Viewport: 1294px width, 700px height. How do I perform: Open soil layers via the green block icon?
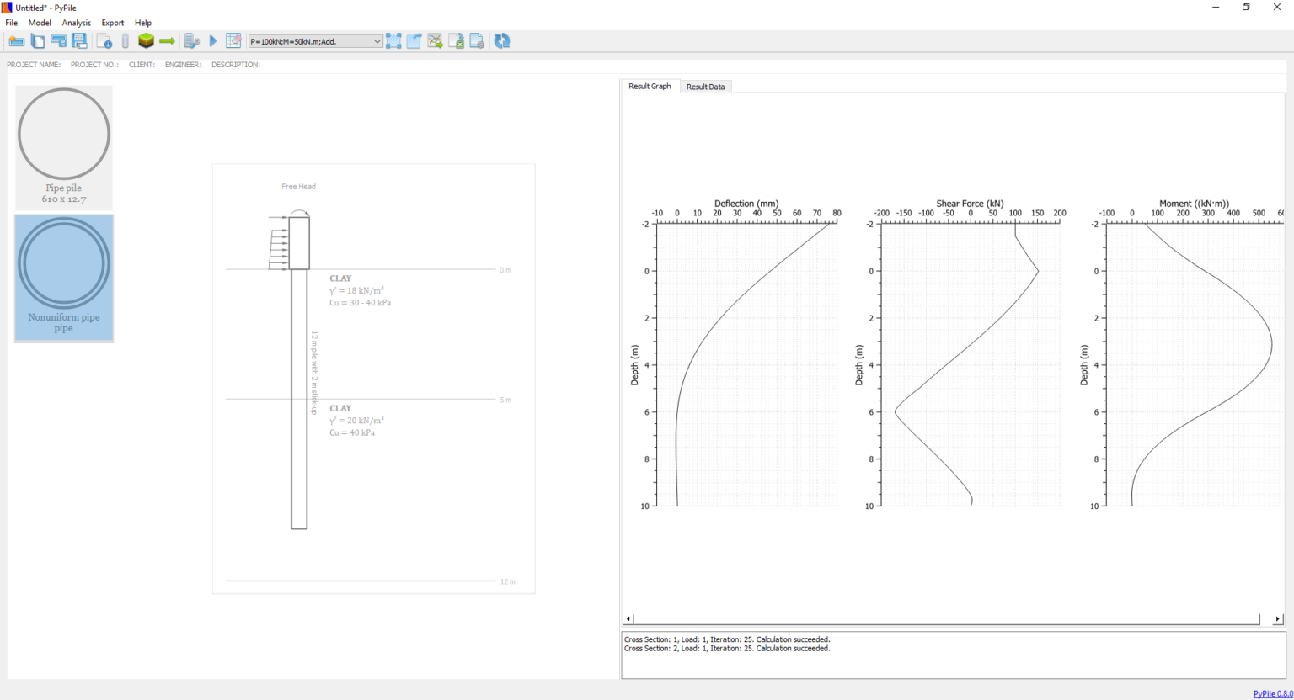click(146, 41)
